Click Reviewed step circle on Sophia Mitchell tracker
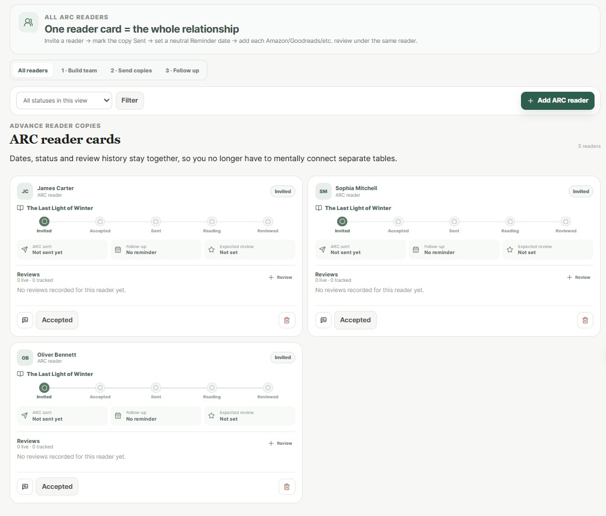The width and height of the screenshot is (606, 516). 566,221
